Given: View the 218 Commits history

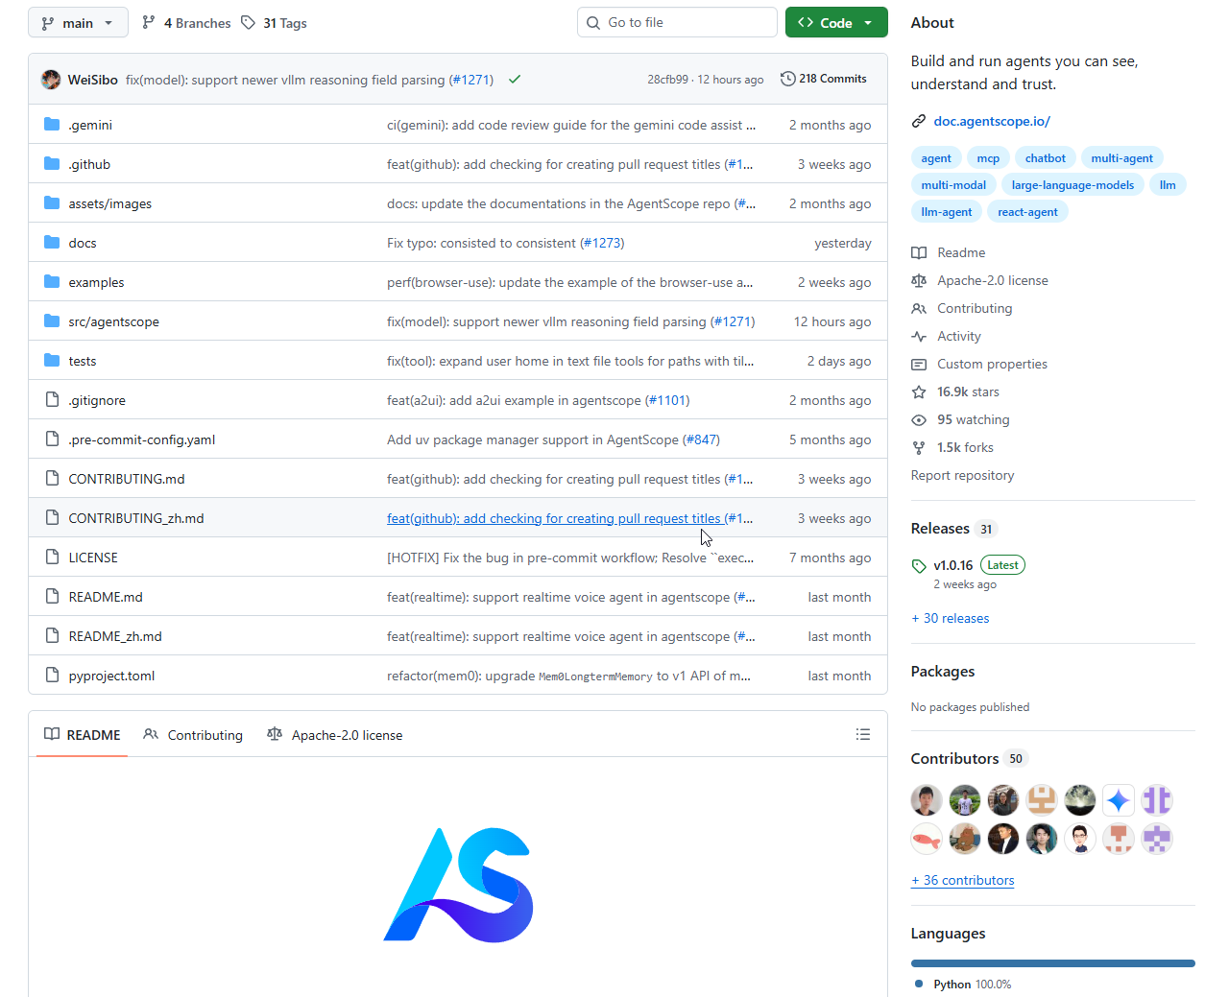Looking at the screenshot, I should pos(824,79).
